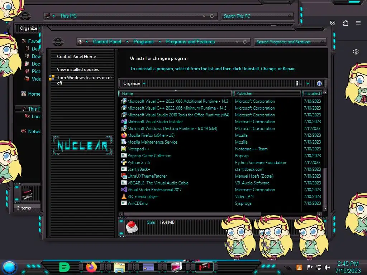Open the Organize dropdown in Programs and Features

click(134, 83)
